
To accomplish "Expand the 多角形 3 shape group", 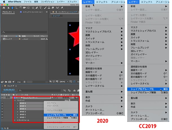I will [x=17, y=112].
